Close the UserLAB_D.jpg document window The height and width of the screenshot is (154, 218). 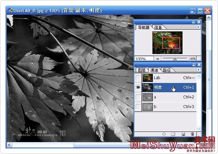207,11
